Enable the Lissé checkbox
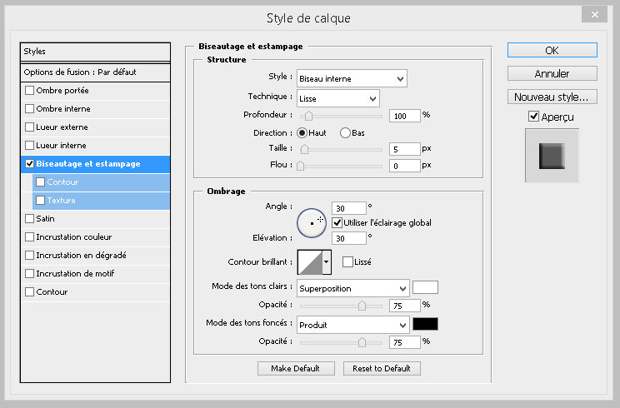 347,261
